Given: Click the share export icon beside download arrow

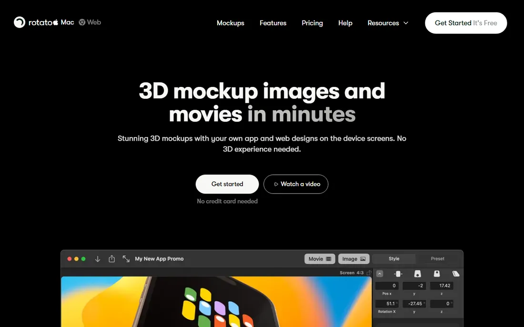Looking at the screenshot, I should click(x=111, y=259).
